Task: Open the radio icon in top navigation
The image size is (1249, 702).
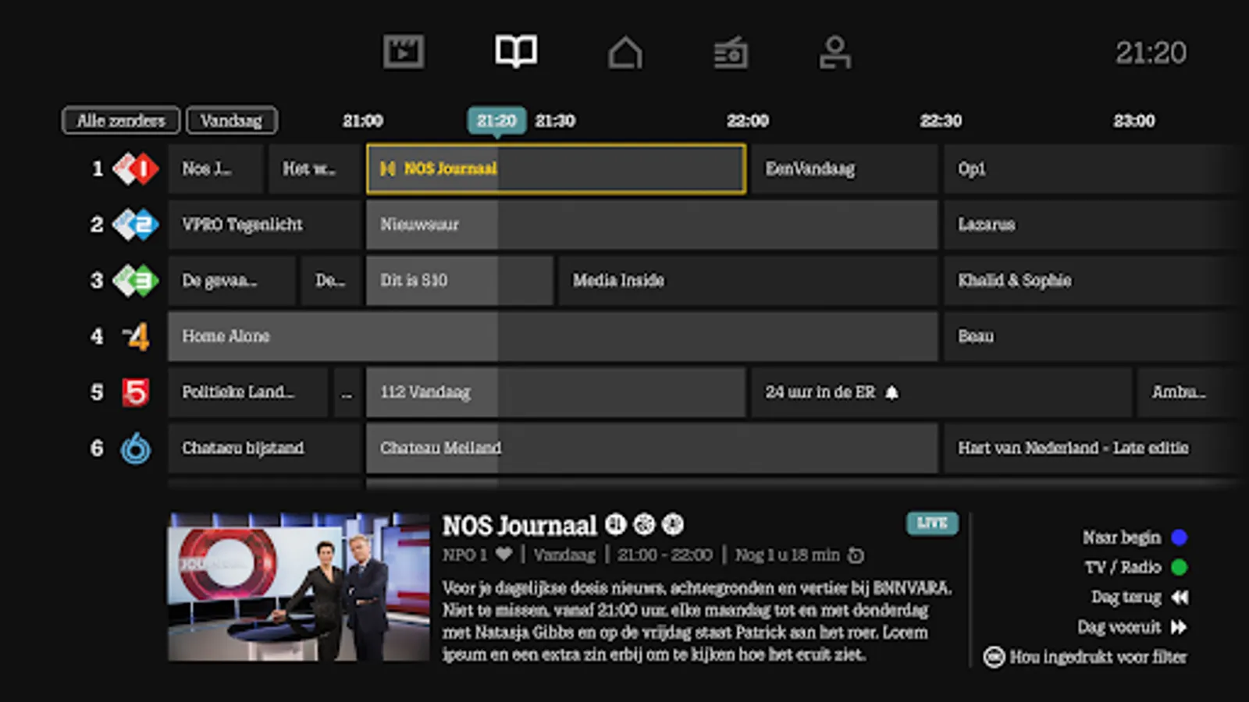Action: [x=731, y=53]
